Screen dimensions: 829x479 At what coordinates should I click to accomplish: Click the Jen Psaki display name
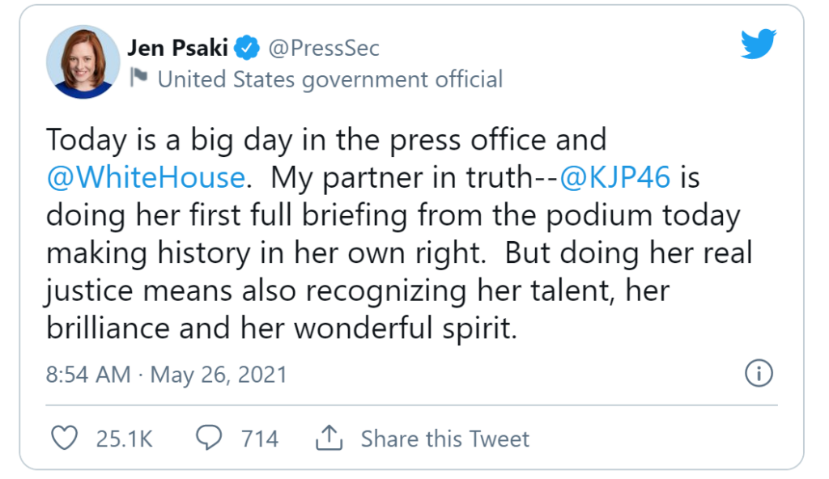click(178, 49)
